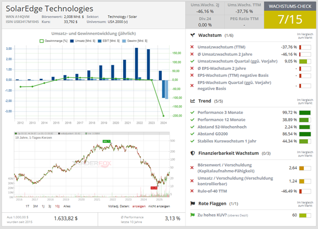Select the Alles timeframe

pos(67,206)
